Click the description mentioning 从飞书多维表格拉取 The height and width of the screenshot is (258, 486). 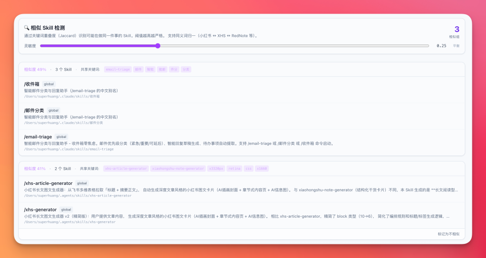(241, 190)
